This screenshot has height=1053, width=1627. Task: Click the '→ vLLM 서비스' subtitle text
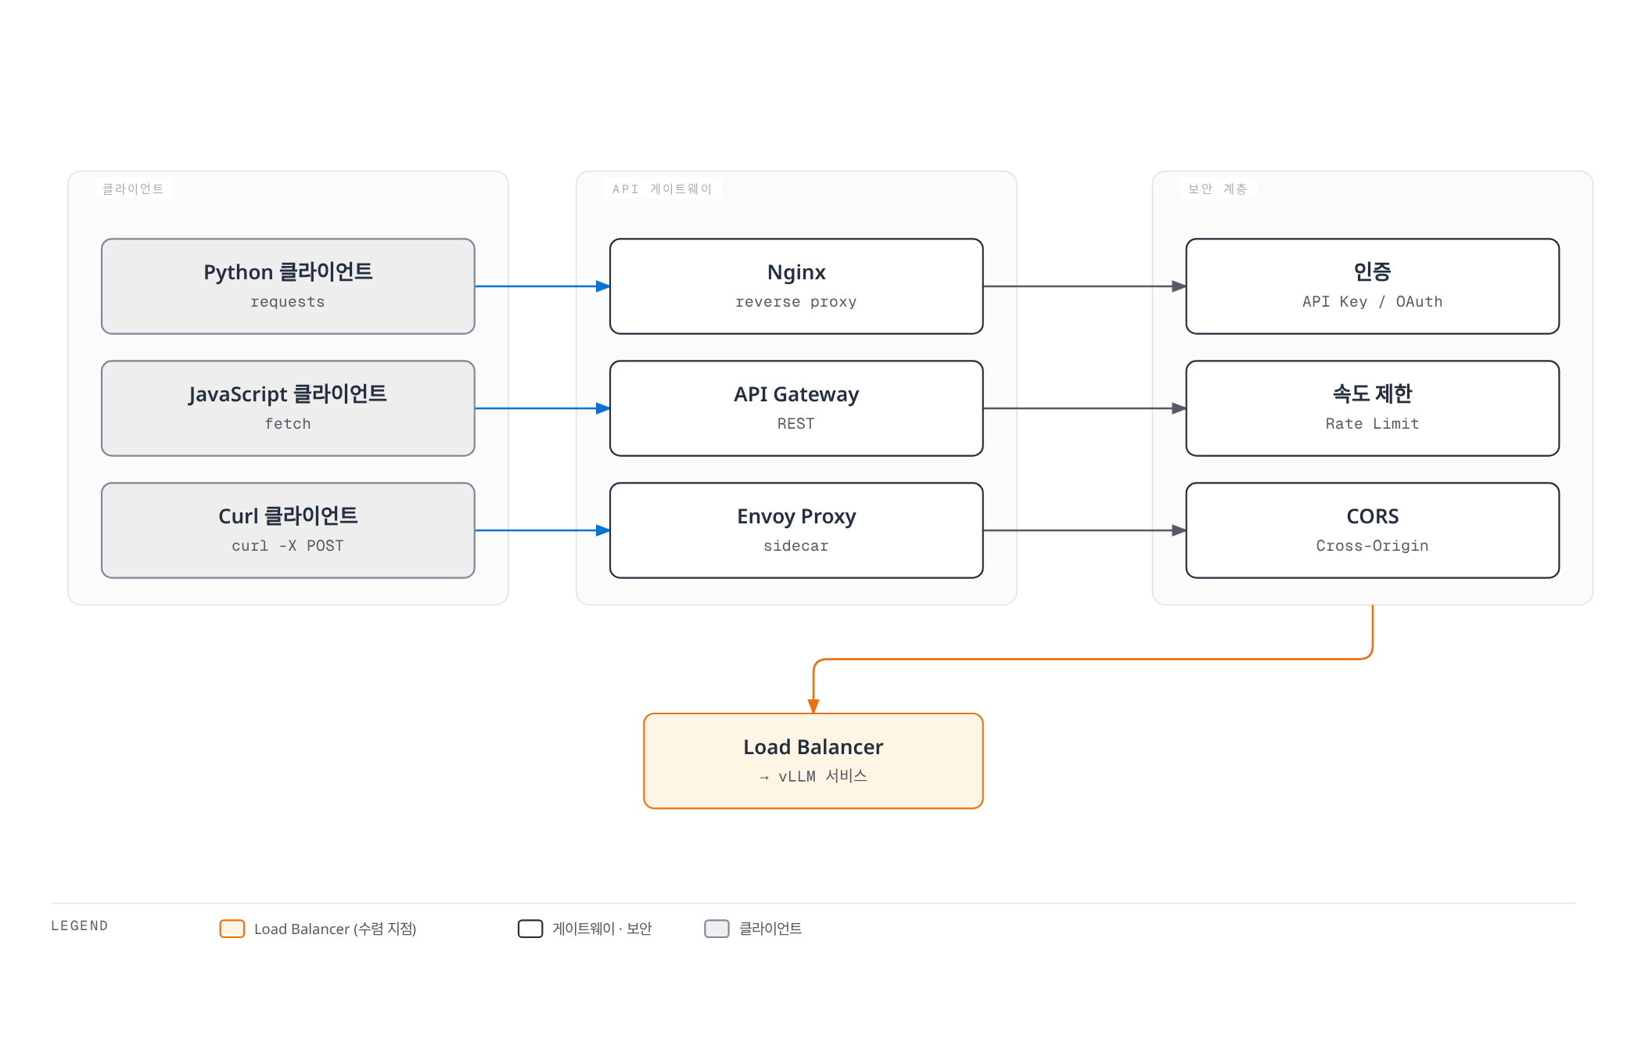click(813, 776)
